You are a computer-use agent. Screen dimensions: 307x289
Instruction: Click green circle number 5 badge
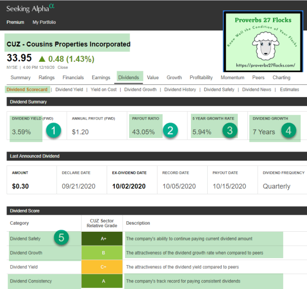(x=62, y=238)
